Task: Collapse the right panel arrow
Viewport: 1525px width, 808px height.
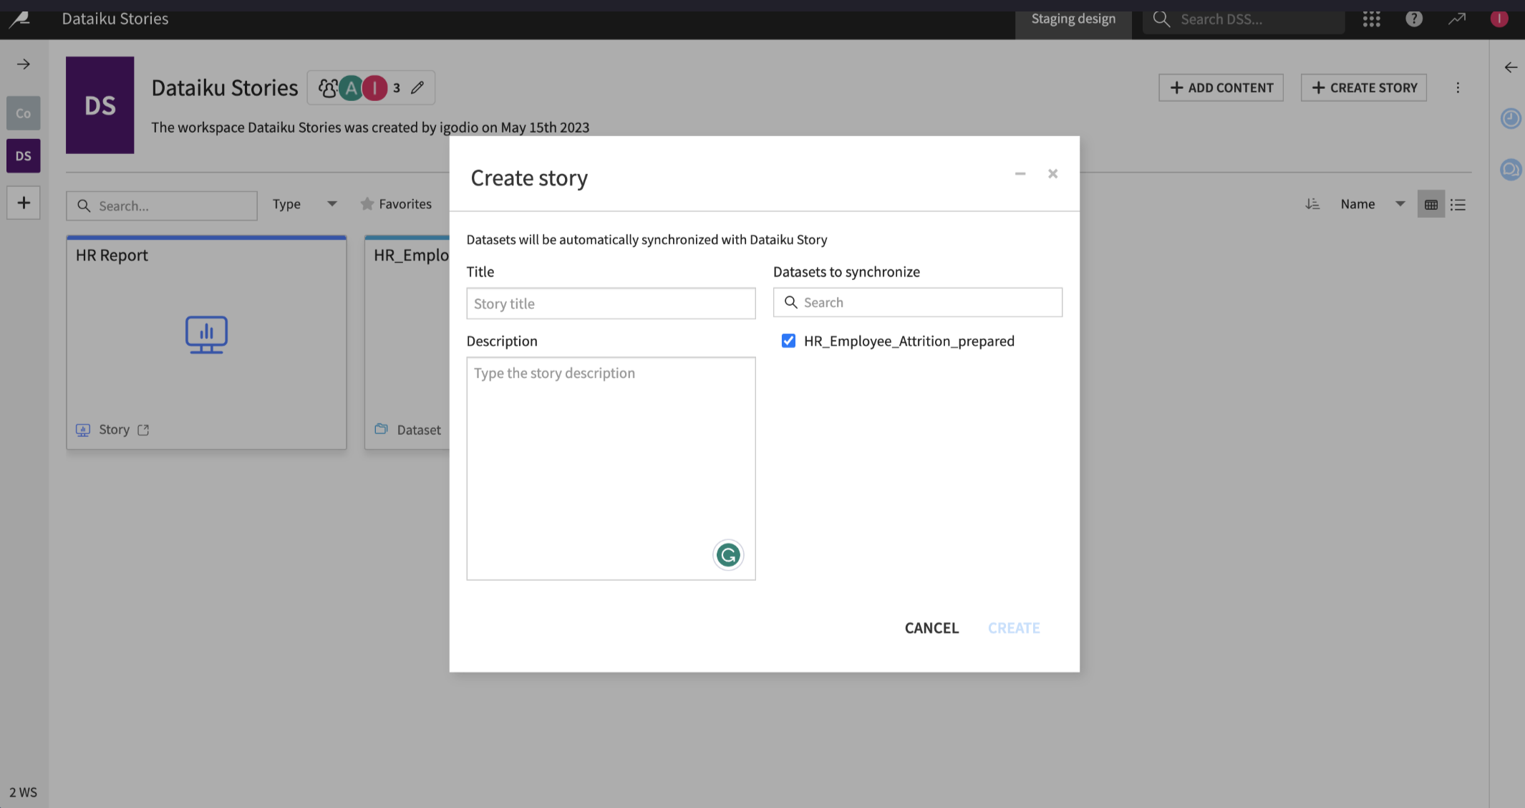Action: (1511, 67)
